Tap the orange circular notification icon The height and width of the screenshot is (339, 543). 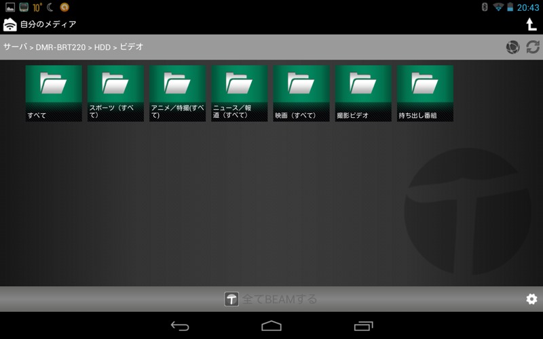[x=64, y=7]
